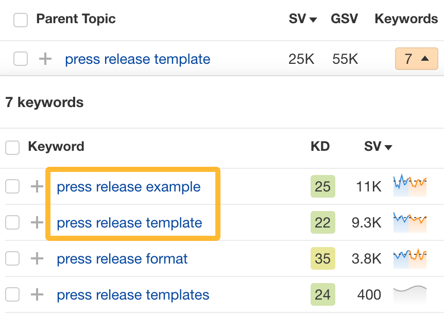444x315 pixels.
Task: Open the press release template parent topic link
Action: [137, 59]
